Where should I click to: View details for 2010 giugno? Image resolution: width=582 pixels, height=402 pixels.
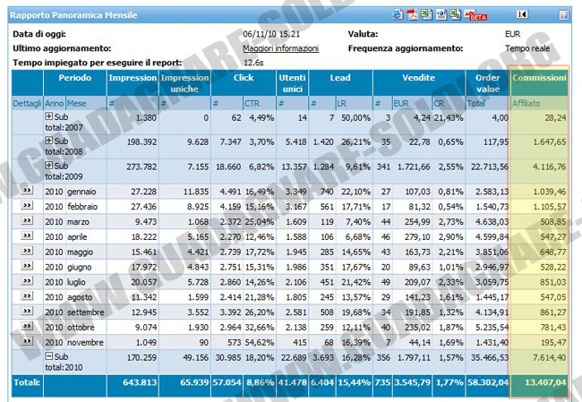(x=27, y=266)
